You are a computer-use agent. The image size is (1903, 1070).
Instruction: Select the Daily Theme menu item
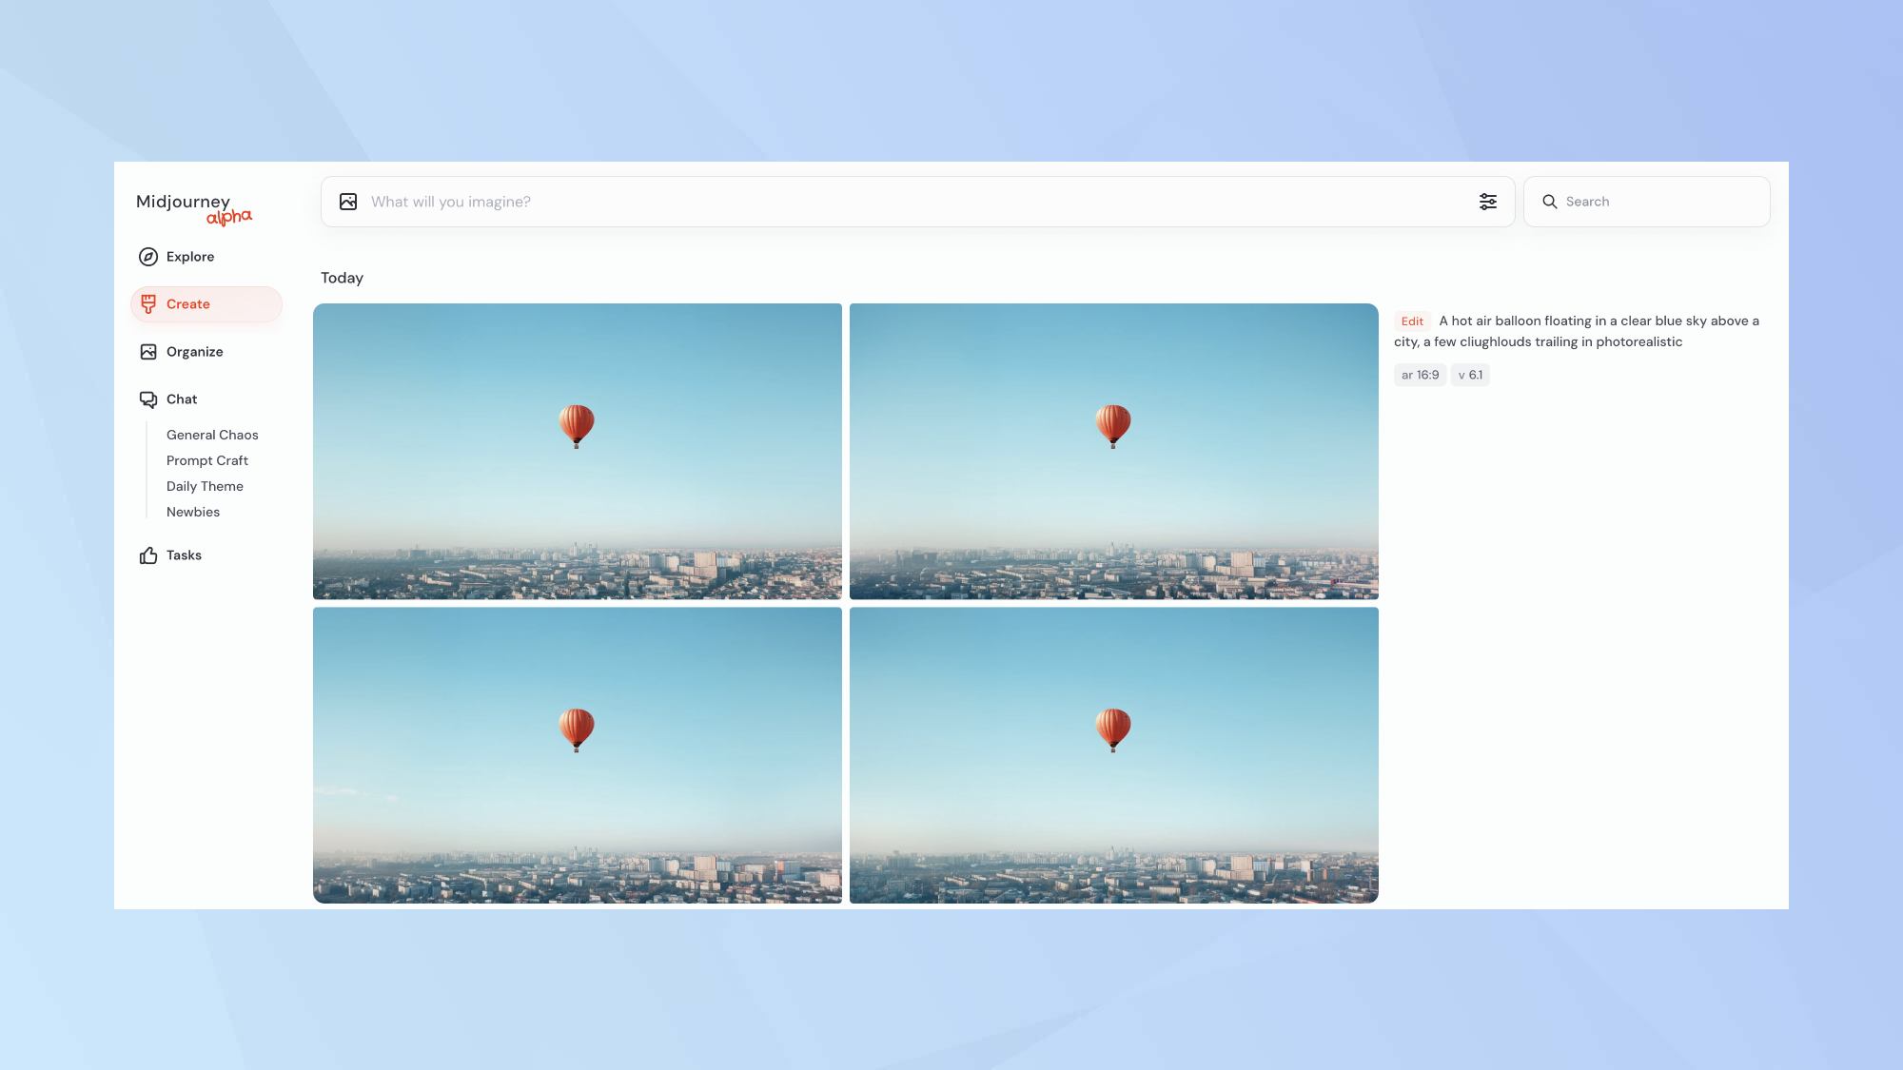click(x=204, y=486)
